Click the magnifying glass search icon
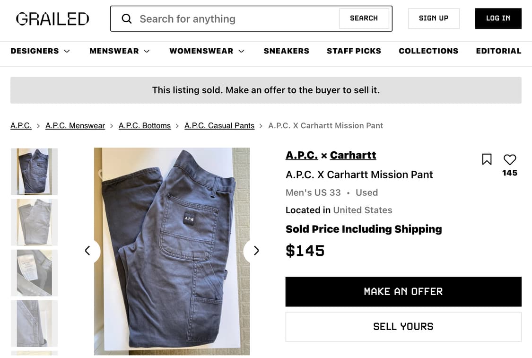 tap(126, 19)
